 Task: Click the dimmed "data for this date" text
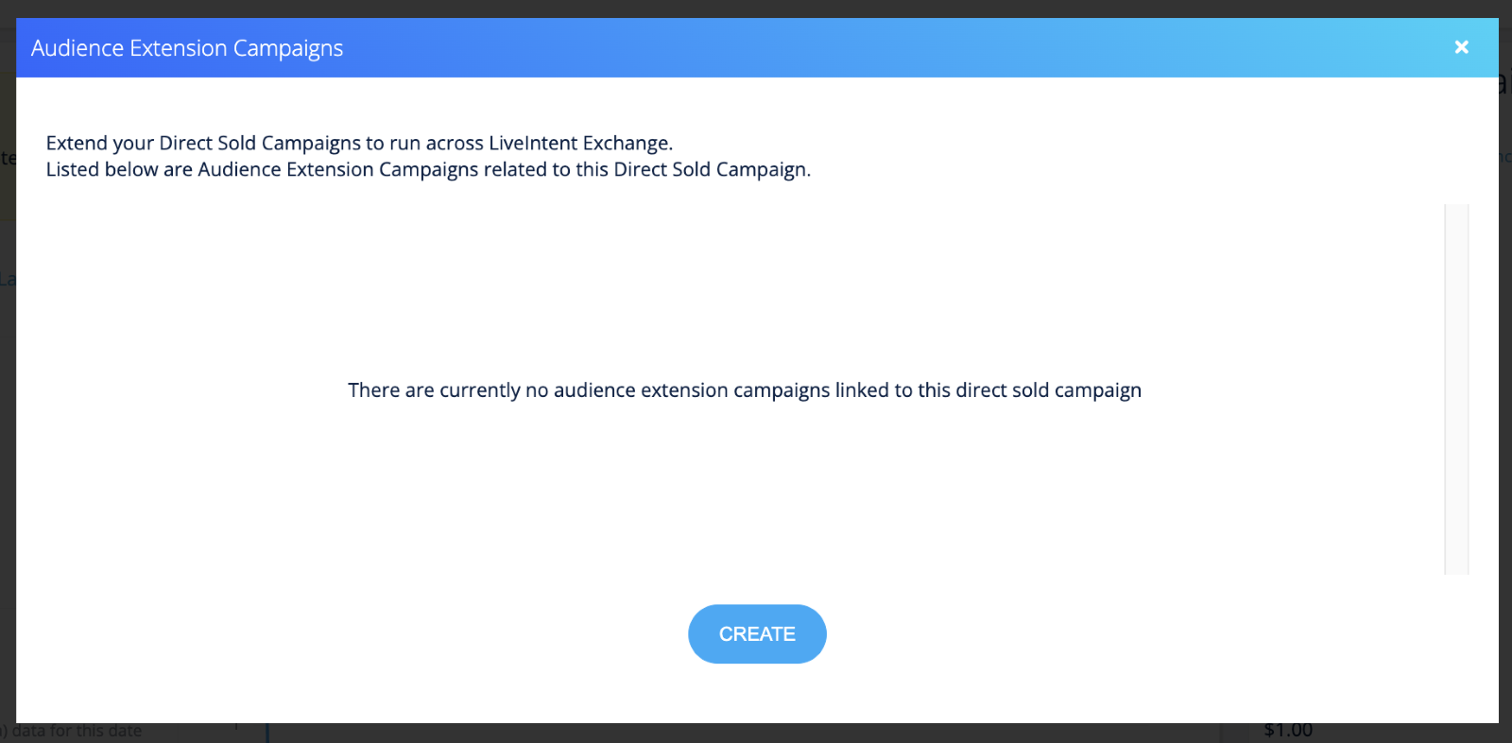click(x=77, y=732)
